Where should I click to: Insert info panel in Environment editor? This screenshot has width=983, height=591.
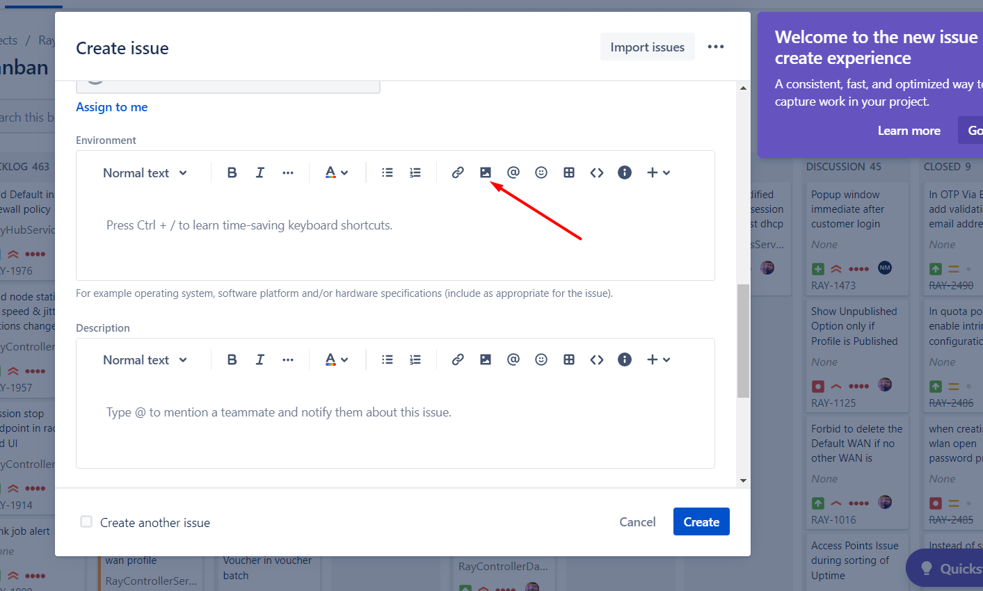[625, 172]
